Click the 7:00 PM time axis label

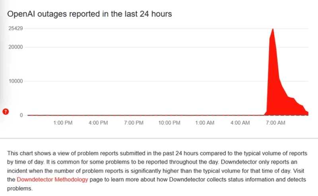pos(134,123)
